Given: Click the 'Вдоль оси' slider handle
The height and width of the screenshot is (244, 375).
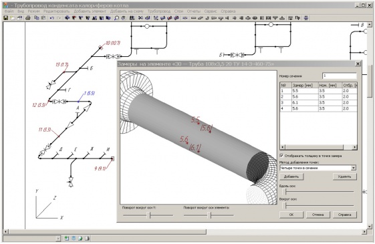Looking at the screenshot, I should click(x=284, y=192).
